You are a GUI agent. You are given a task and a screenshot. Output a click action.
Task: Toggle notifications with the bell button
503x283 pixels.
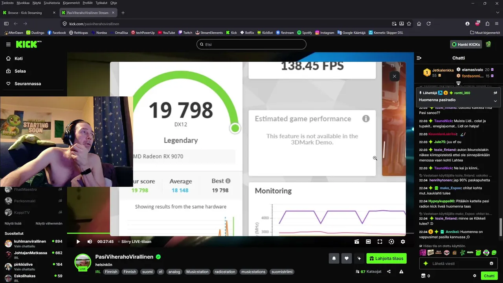[x=334, y=258]
